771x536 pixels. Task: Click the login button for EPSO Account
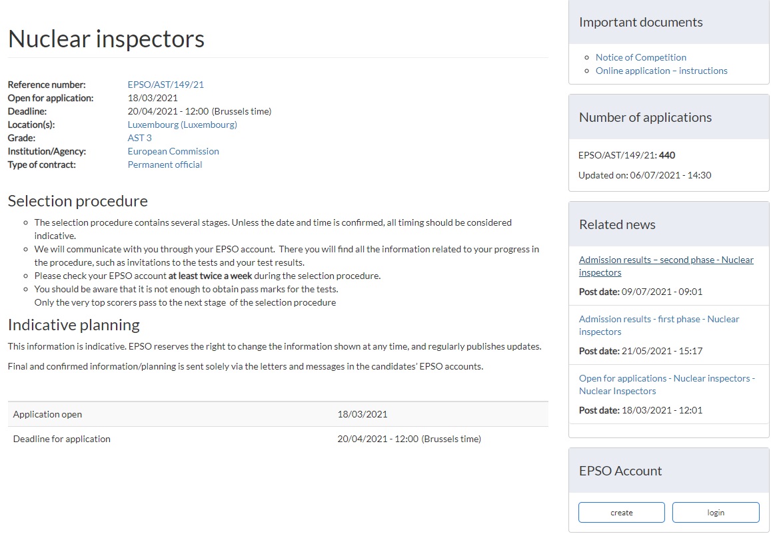715,513
